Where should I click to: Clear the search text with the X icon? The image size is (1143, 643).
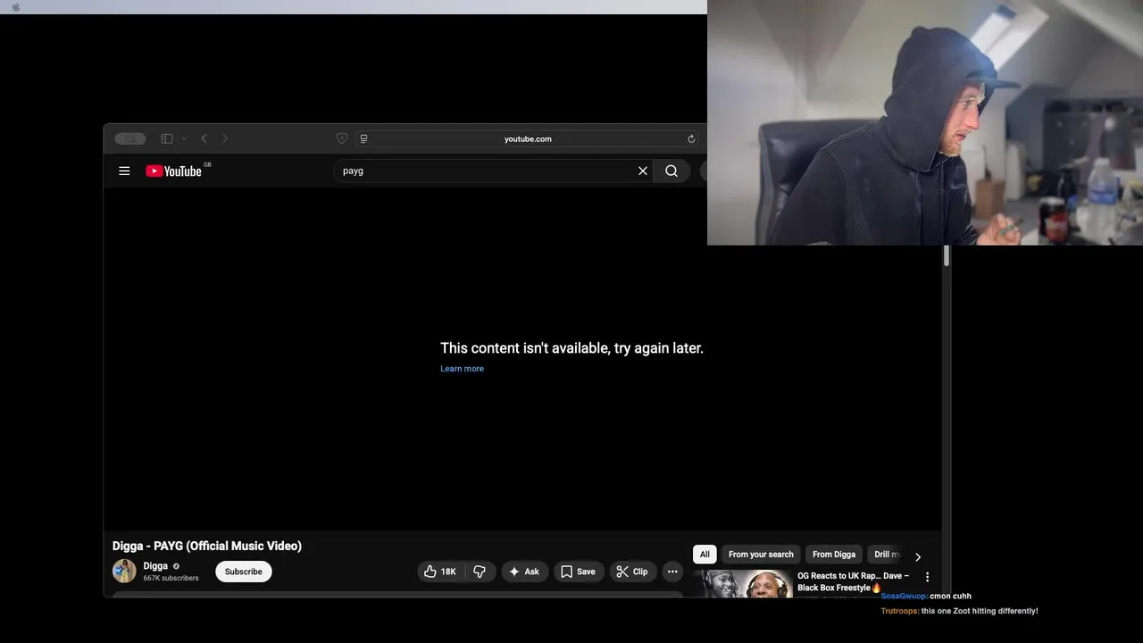642,171
